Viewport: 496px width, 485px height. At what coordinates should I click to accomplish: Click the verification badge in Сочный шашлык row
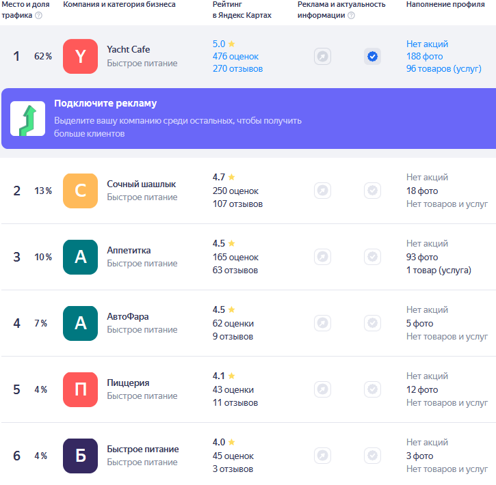click(x=372, y=191)
